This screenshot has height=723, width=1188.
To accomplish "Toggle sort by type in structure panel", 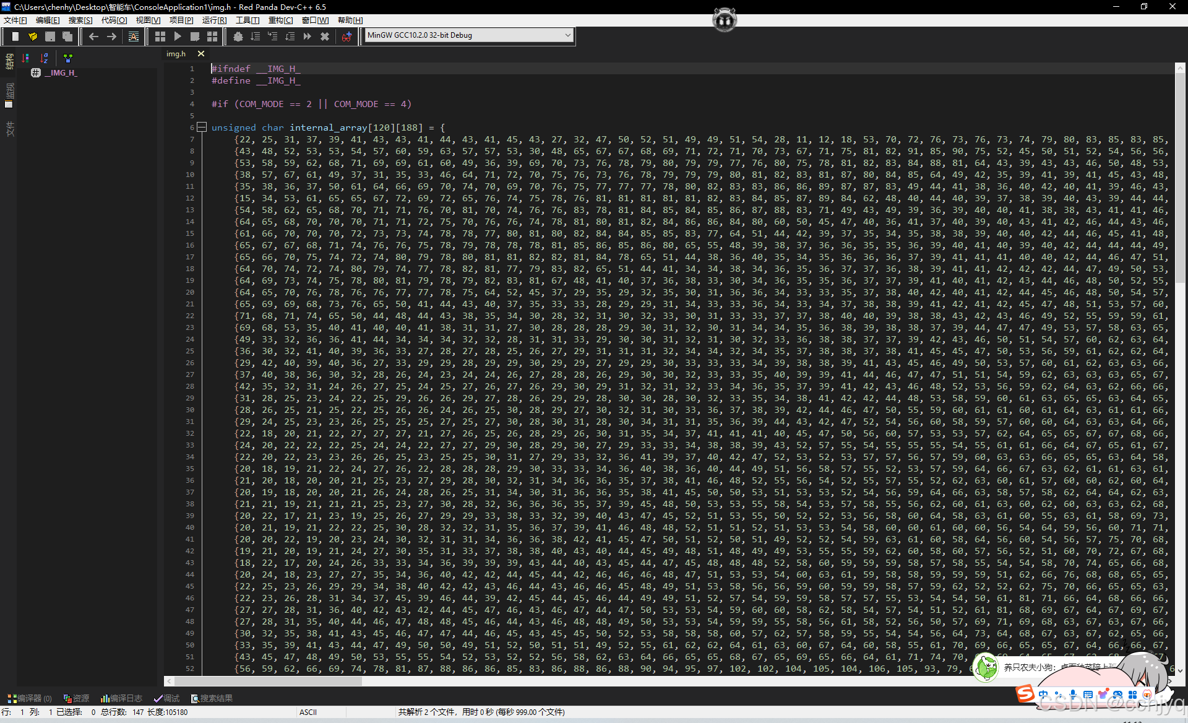I will (x=25, y=58).
